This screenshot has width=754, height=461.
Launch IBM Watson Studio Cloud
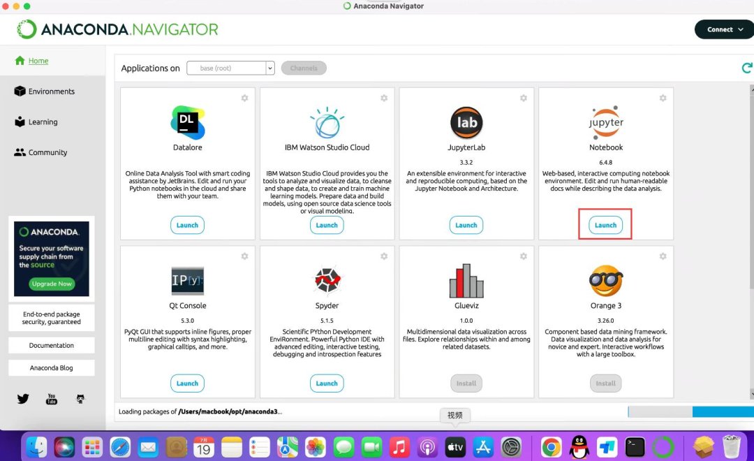pyautogui.click(x=327, y=225)
